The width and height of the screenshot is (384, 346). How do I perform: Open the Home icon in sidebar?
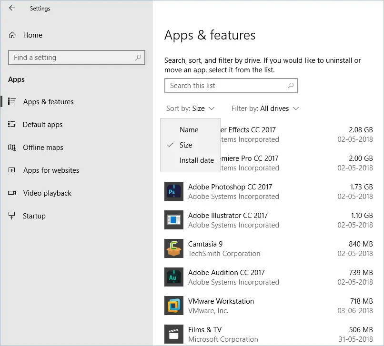(x=12, y=35)
